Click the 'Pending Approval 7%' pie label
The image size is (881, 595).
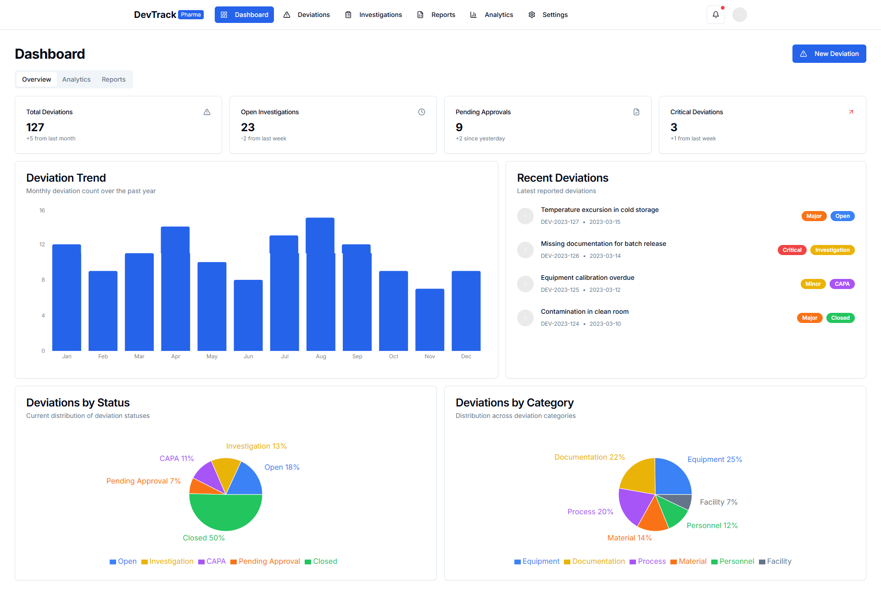point(144,481)
